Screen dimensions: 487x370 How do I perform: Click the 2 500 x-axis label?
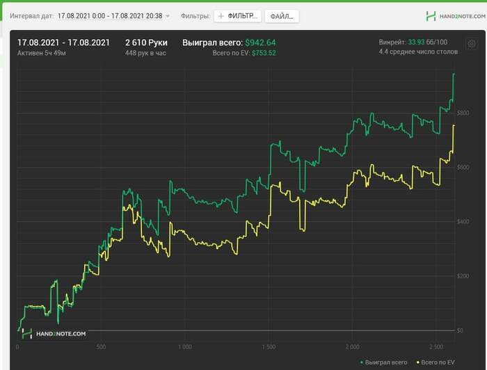[436, 347]
